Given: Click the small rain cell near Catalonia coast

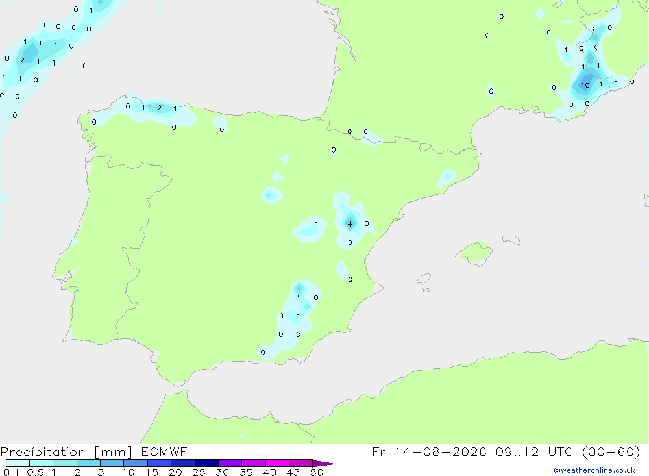Looking at the screenshot, I should (x=447, y=177).
